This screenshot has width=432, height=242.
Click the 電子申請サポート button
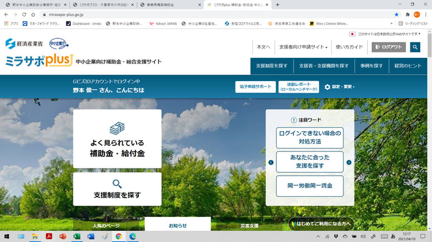click(256, 87)
